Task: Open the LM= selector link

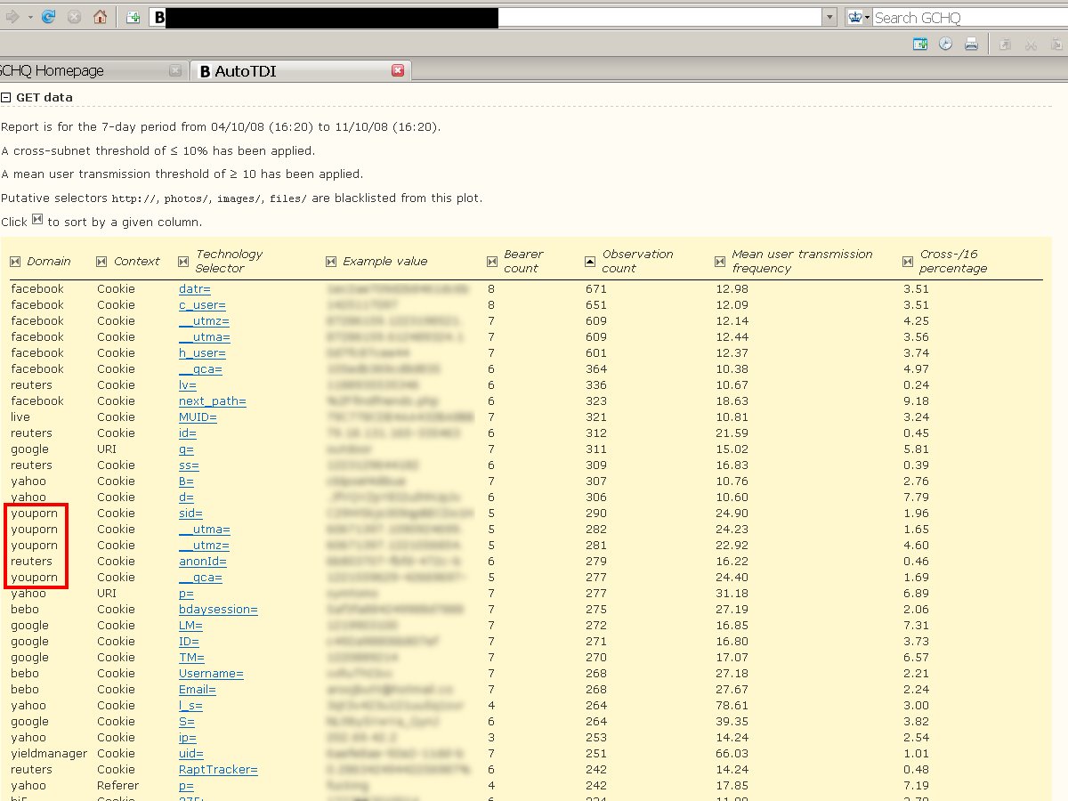Action: (x=190, y=626)
